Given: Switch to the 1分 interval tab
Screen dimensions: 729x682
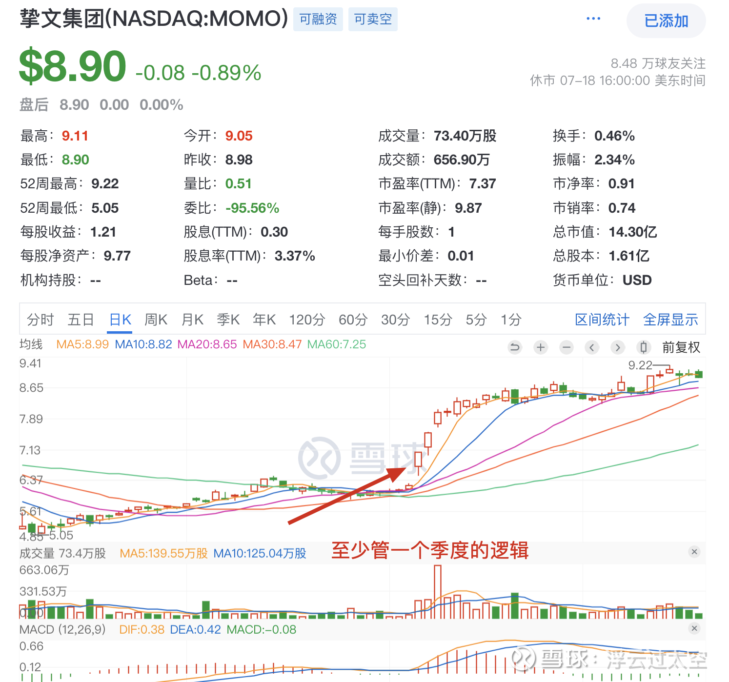Looking at the screenshot, I should pos(511,320).
